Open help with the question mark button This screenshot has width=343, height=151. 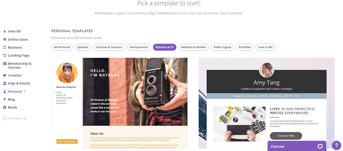tap(336, 145)
